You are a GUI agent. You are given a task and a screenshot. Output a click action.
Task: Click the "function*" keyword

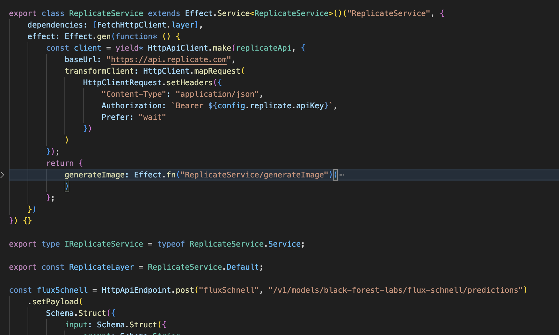pyautogui.click(x=136, y=37)
